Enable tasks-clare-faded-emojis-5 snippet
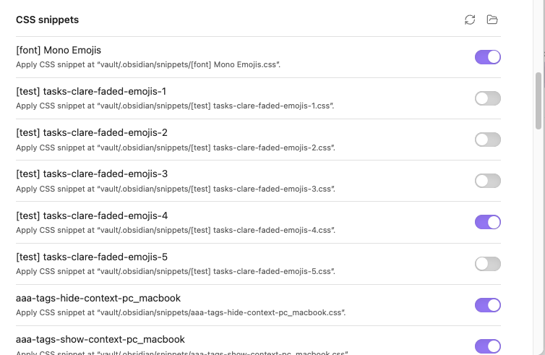545x355 pixels. pos(488,264)
